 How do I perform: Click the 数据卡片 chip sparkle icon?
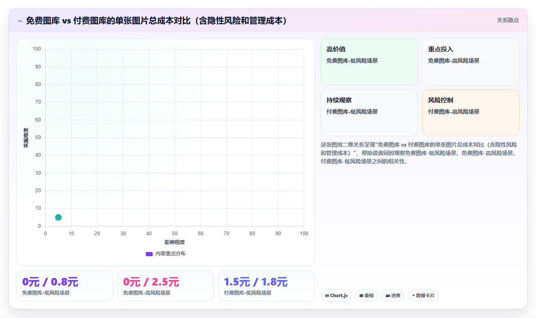pyautogui.click(x=414, y=295)
